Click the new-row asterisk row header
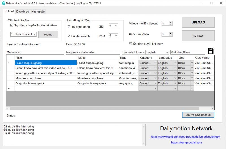The image size is (226, 149). click(11, 88)
